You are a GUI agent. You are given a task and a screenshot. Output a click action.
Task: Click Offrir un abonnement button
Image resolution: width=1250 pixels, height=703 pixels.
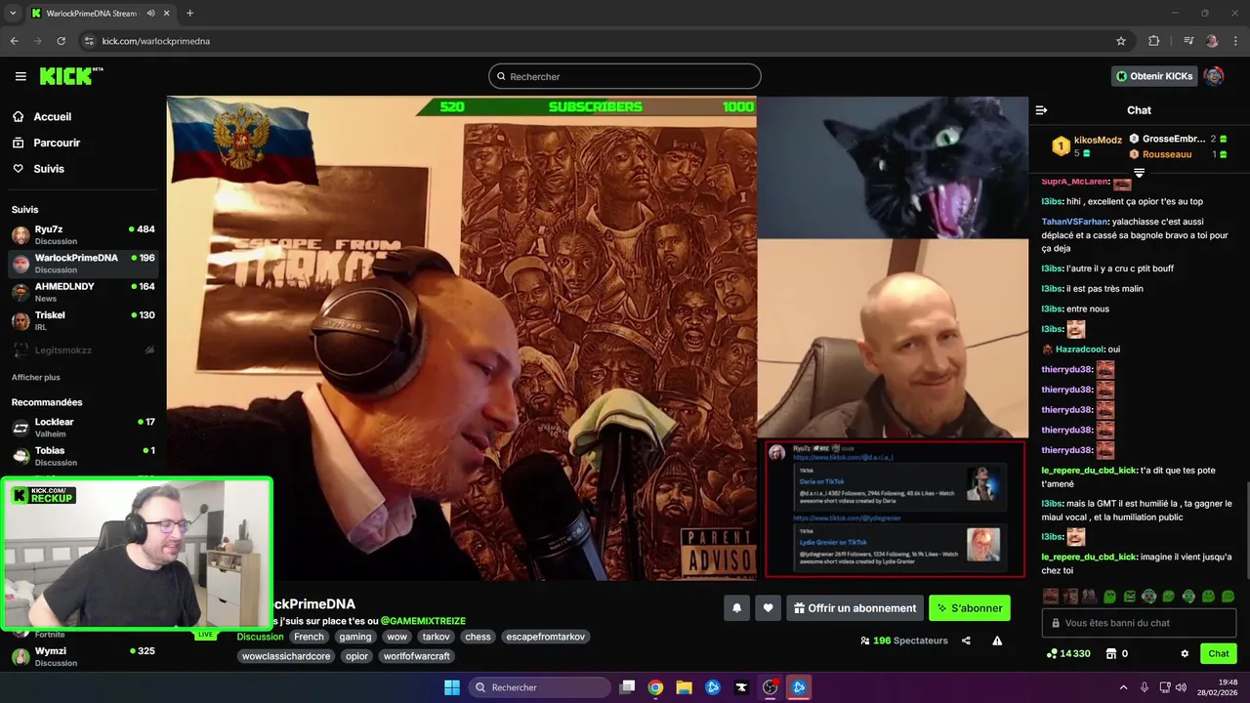[x=854, y=608]
